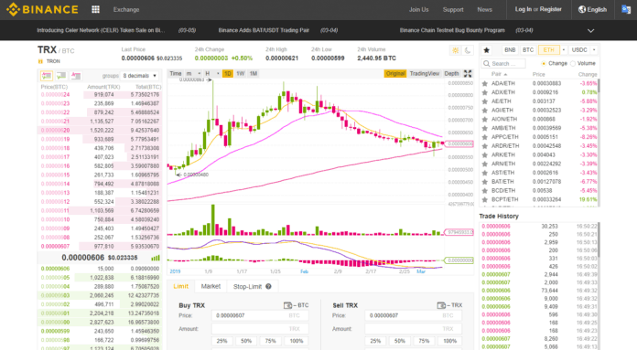Click the pair search box
This screenshot has width=637, height=350.
click(x=503, y=64)
